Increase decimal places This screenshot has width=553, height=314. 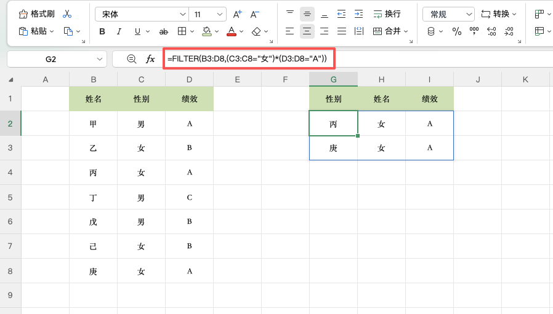[491, 31]
